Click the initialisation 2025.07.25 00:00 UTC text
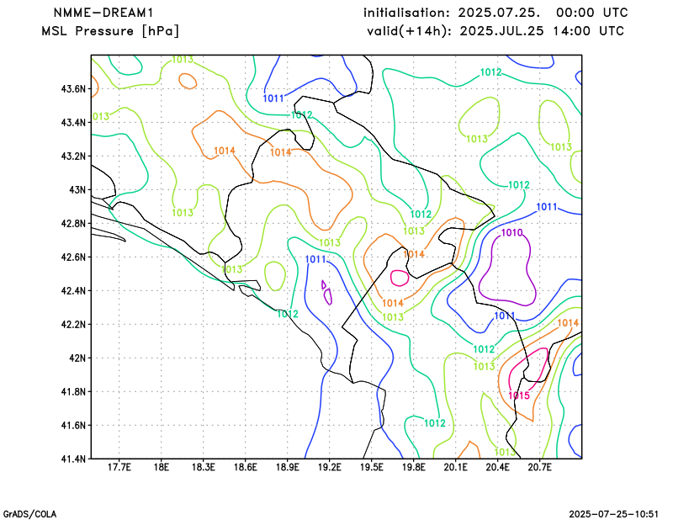 tap(495, 13)
